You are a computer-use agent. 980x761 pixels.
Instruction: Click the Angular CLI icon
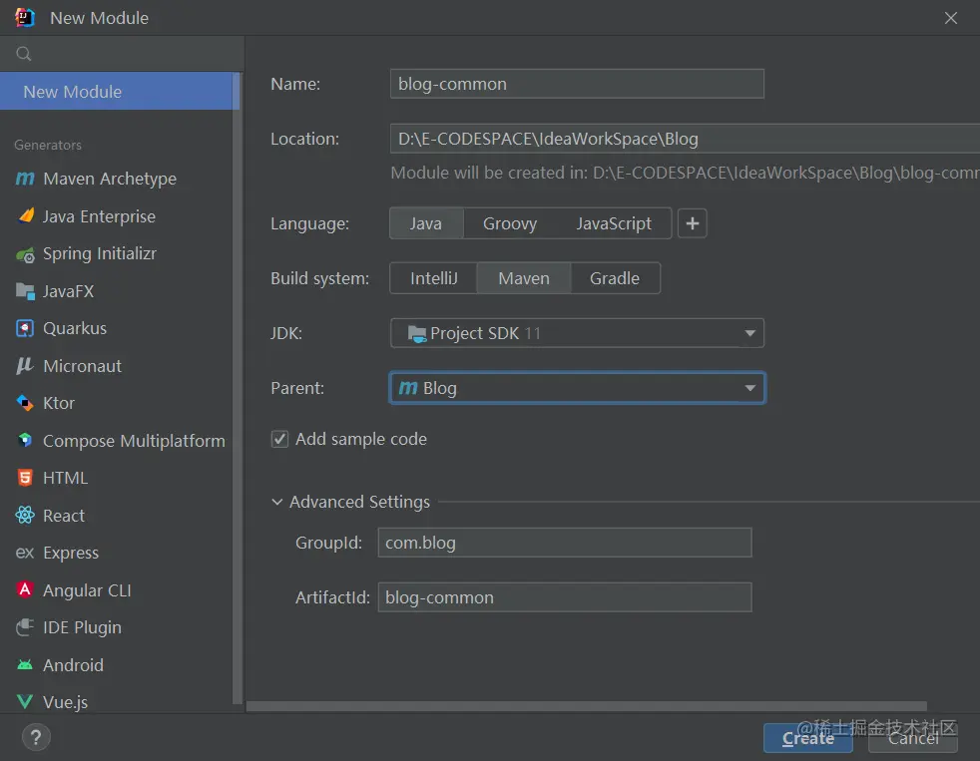(25, 589)
